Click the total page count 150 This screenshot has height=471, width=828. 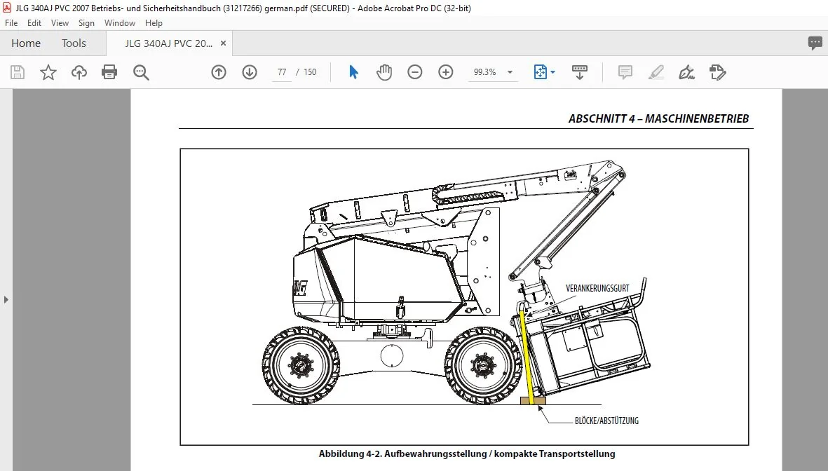click(x=310, y=72)
